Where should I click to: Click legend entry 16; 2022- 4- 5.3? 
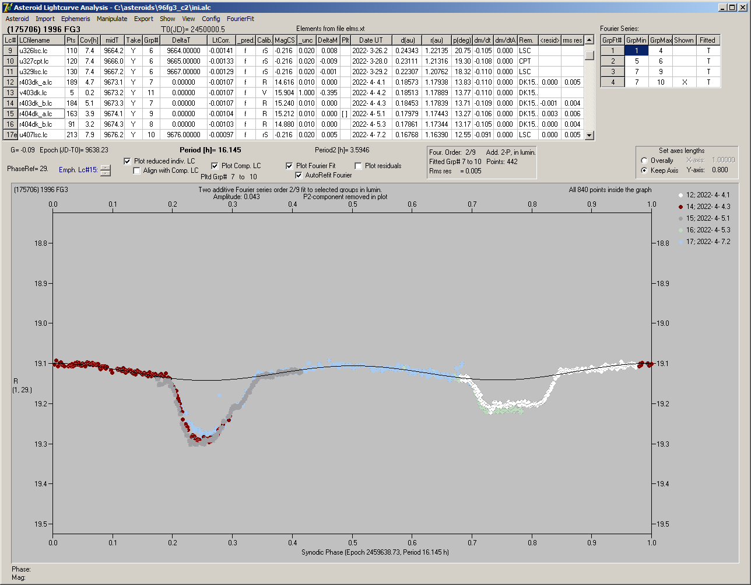click(x=704, y=230)
